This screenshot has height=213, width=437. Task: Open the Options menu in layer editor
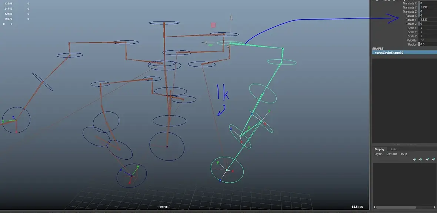point(391,154)
